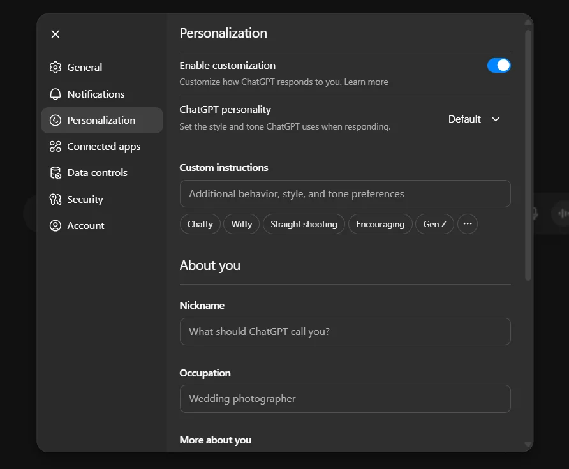The image size is (569, 469).
Task: Pick the Gen Z style chip
Action: click(434, 224)
